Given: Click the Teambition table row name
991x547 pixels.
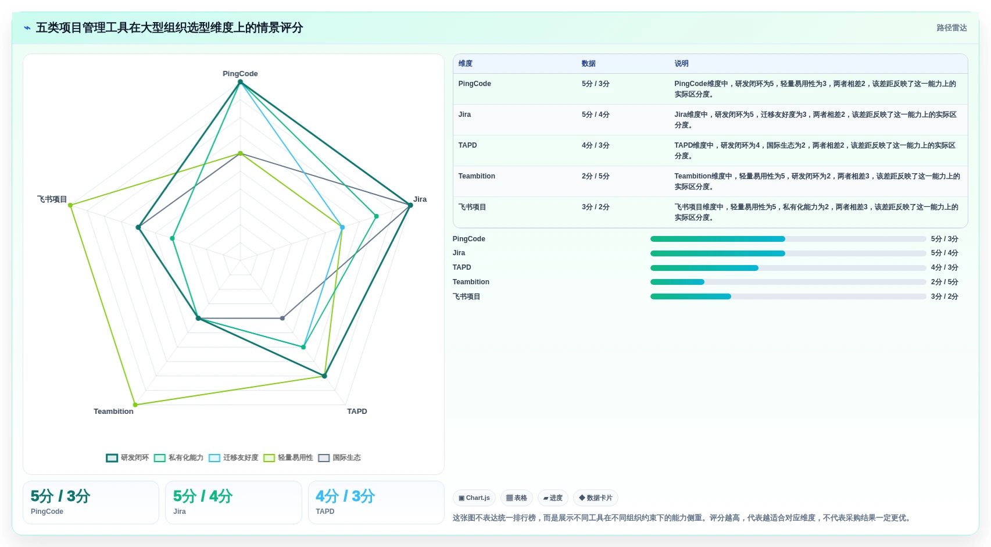Looking at the screenshot, I should 477,176.
